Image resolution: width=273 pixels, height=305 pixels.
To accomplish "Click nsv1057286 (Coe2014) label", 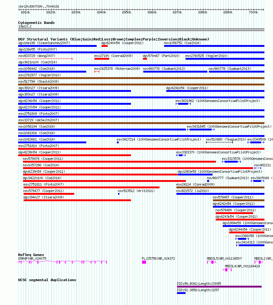I will point(41,165).
